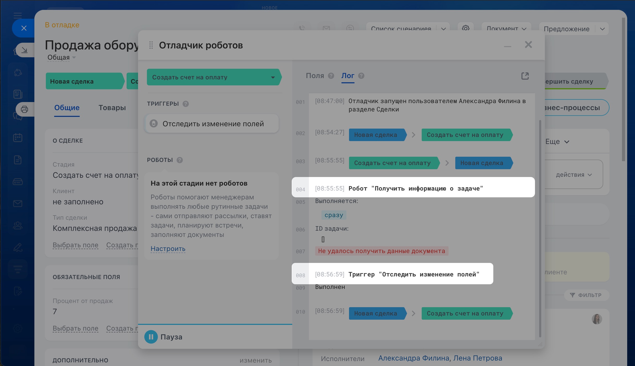
Task: Click the help icon next to Триггеры
Action: coord(185,104)
